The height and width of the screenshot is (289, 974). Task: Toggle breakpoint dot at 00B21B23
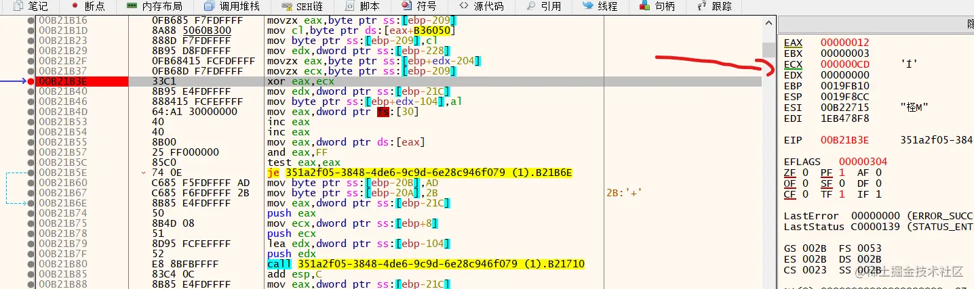31,41
